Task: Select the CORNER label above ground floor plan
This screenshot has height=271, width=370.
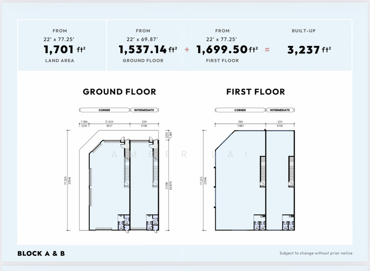Action: click(105, 110)
